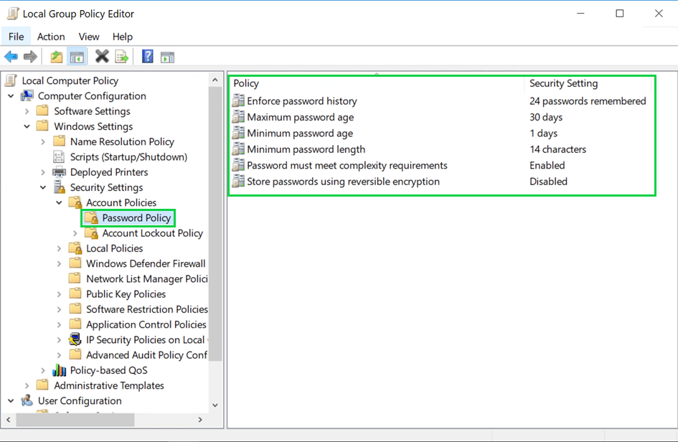Open Help using the question mark icon
Image resolution: width=678 pixels, height=442 pixels.
click(147, 57)
